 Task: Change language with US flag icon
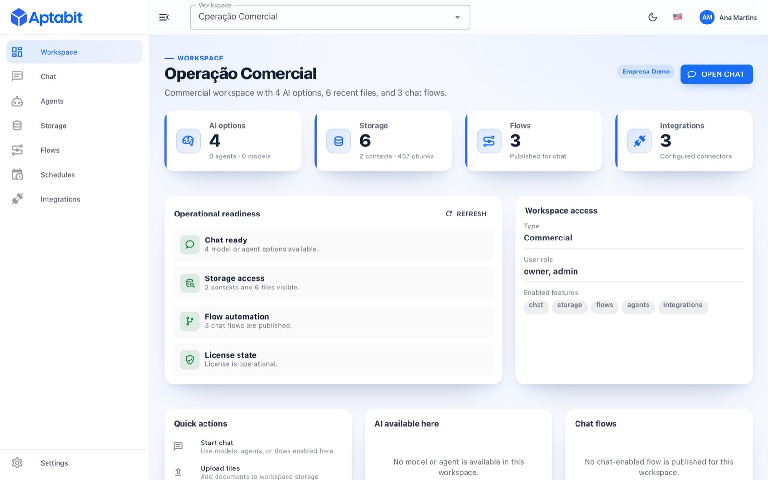[678, 17]
